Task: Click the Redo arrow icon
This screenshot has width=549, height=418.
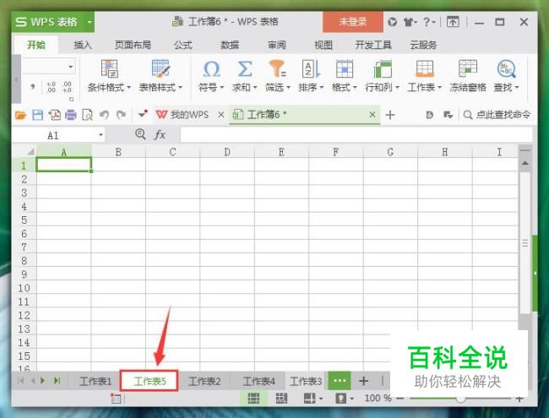Action: 121,115
